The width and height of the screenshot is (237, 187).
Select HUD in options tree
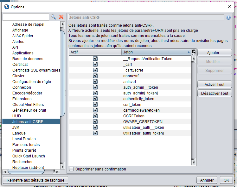[16, 116]
